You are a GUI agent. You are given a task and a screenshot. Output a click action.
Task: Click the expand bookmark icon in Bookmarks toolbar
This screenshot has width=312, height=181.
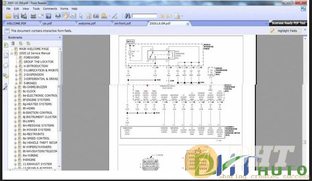pyautogui.click(x=20, y=43)
